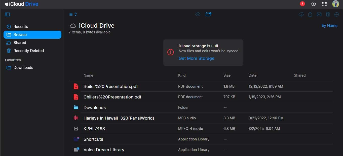343x156 pixels.
Task: Sort by the Name column header
Action: (x=88, y=75)
